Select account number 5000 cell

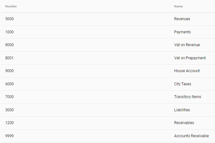pyautogui.click(x=10, y=19)
